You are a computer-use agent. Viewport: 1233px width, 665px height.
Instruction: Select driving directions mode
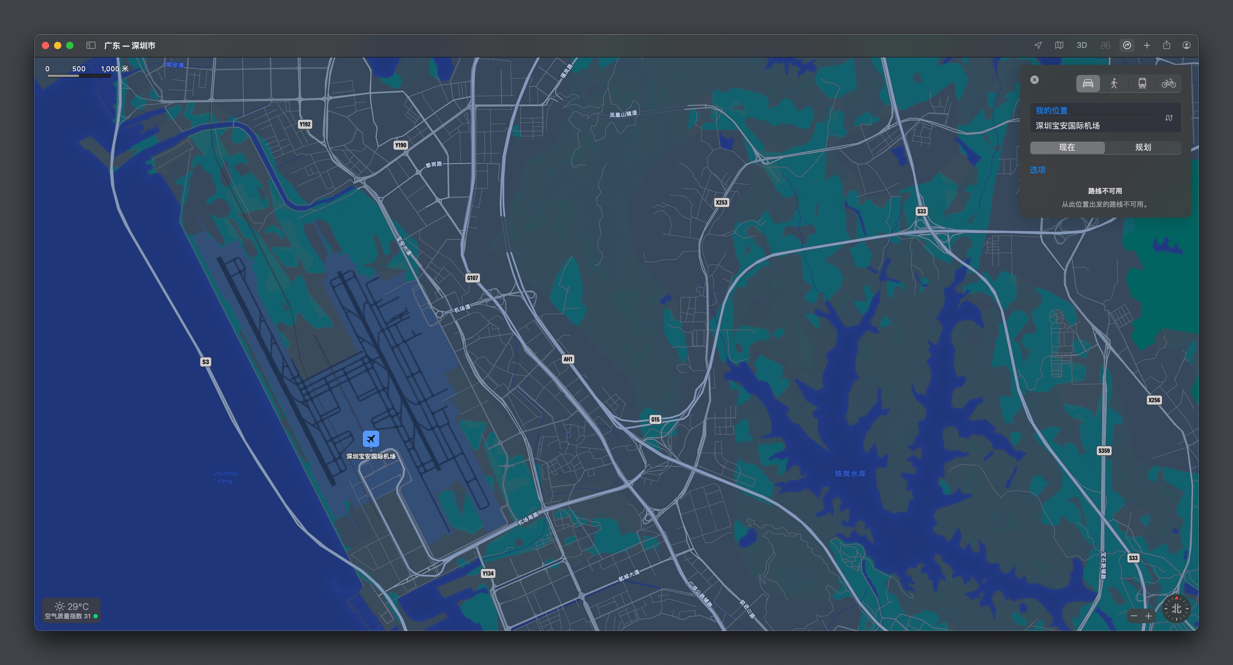tap(1088, 84)
